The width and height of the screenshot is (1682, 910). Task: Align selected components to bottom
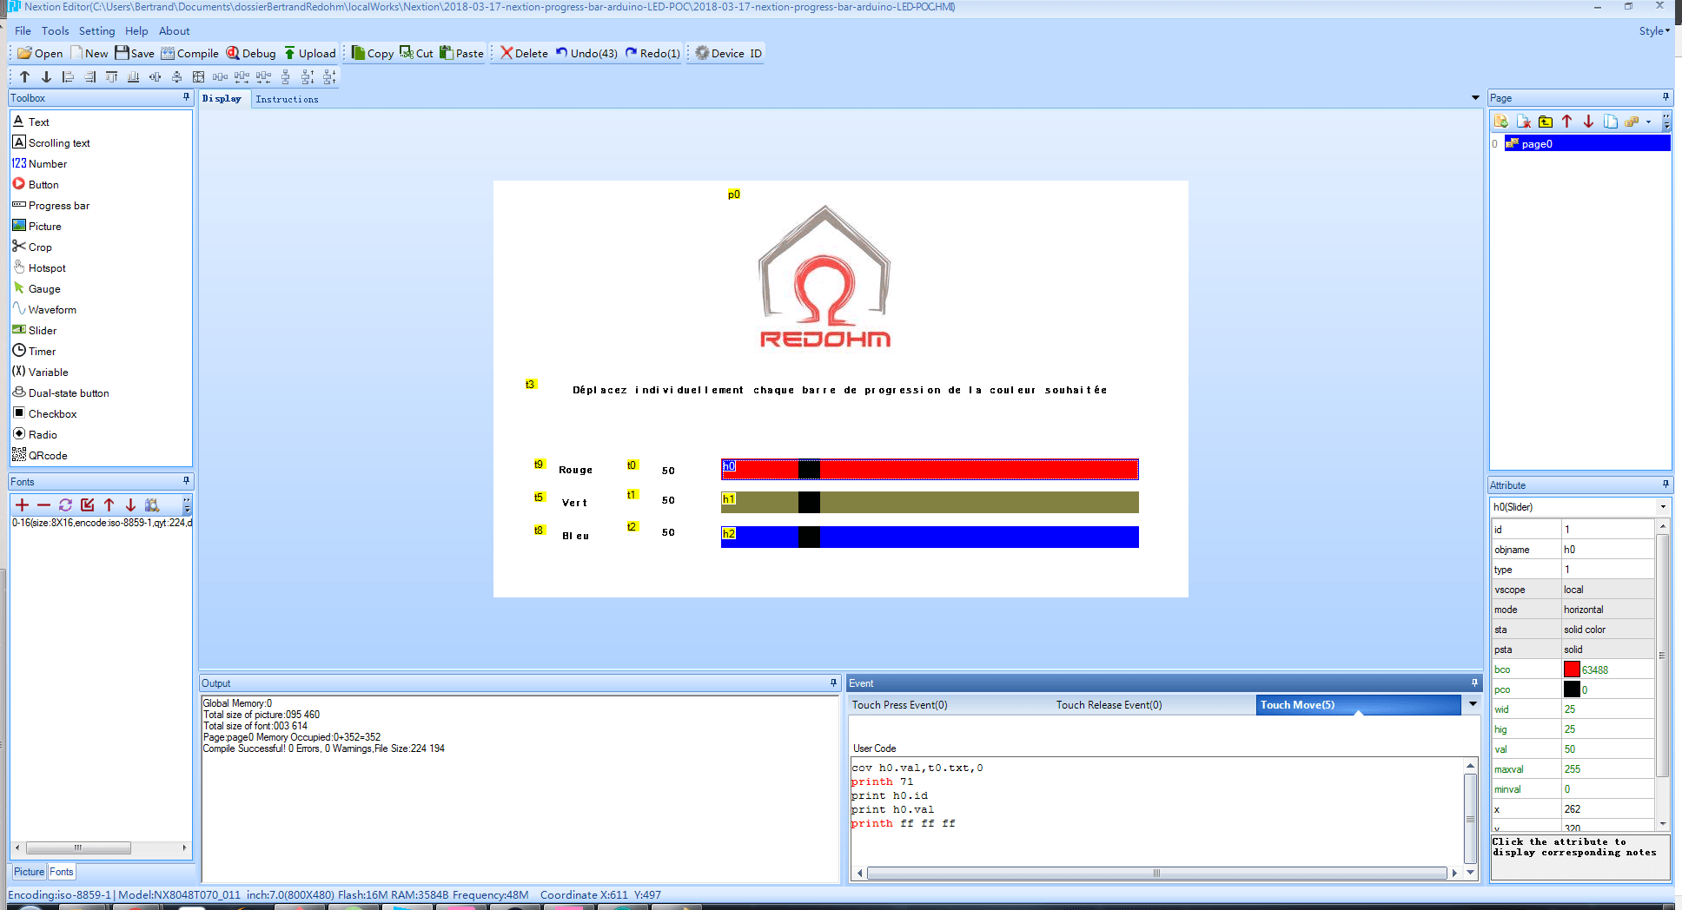point(133,76)
